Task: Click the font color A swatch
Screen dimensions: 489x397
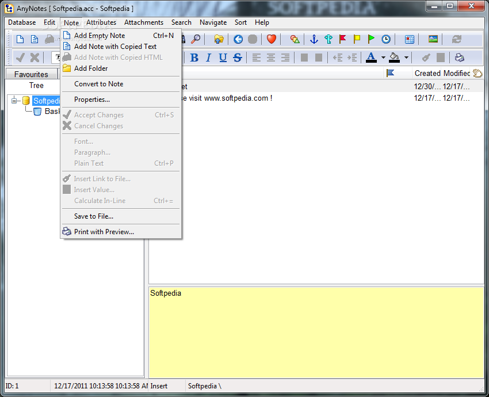Action: click(x=371, y=58)
